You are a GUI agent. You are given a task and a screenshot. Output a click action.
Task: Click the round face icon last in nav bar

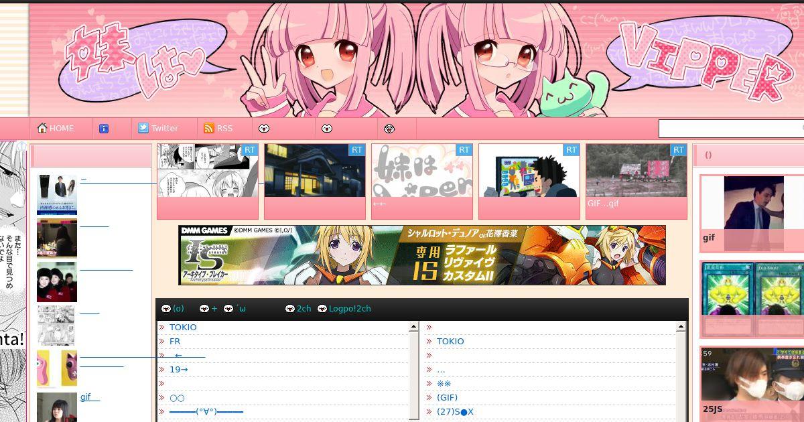390,128
